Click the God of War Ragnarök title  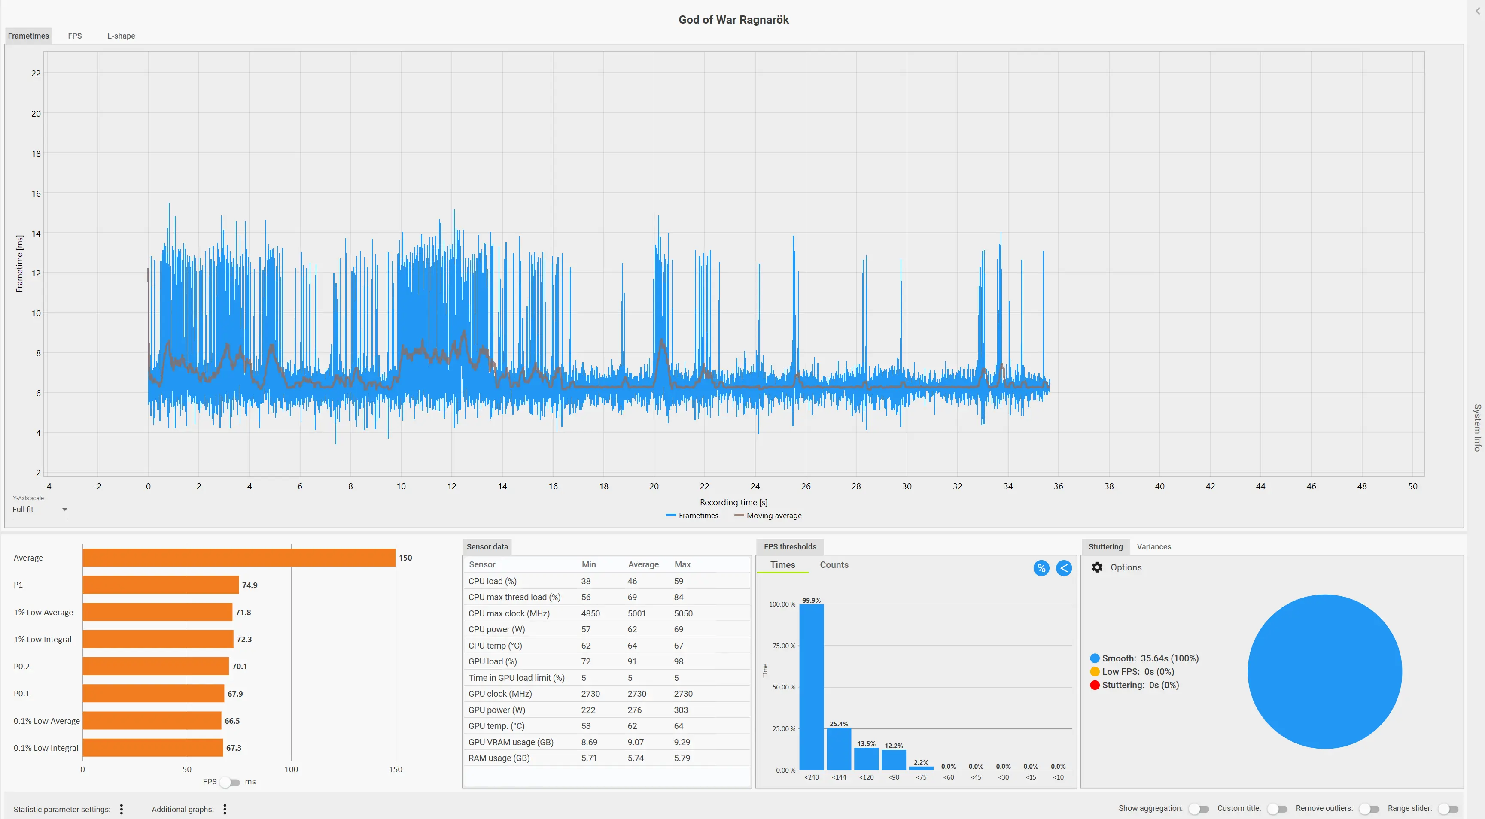point(733,20)
